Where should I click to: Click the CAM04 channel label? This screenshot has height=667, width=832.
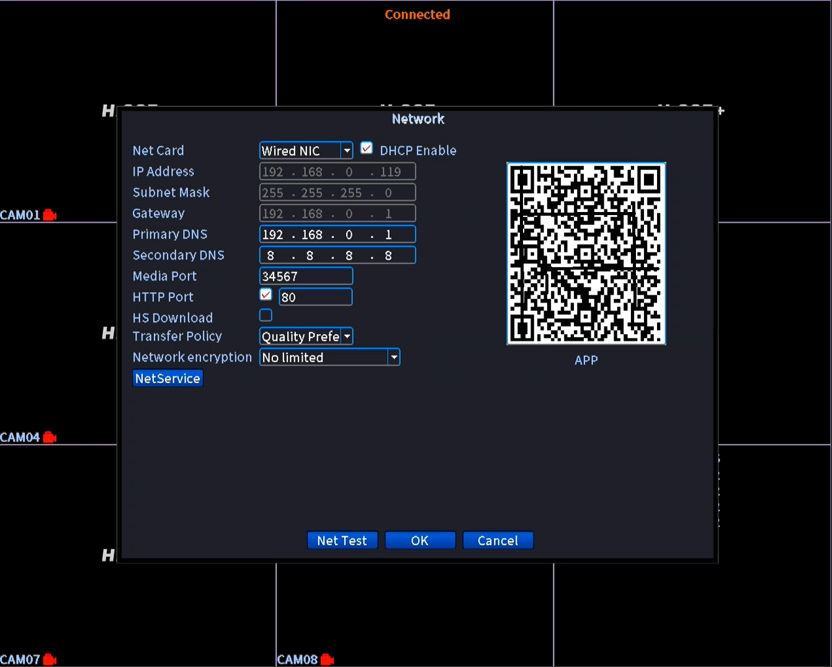(x=20, y=438)
